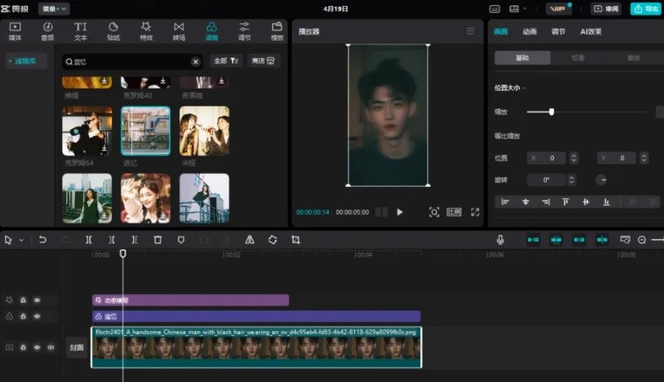Open the 媒体 (media) panel
The width and height of the screenshot is (664, 382).
click(x=15, y=31)
